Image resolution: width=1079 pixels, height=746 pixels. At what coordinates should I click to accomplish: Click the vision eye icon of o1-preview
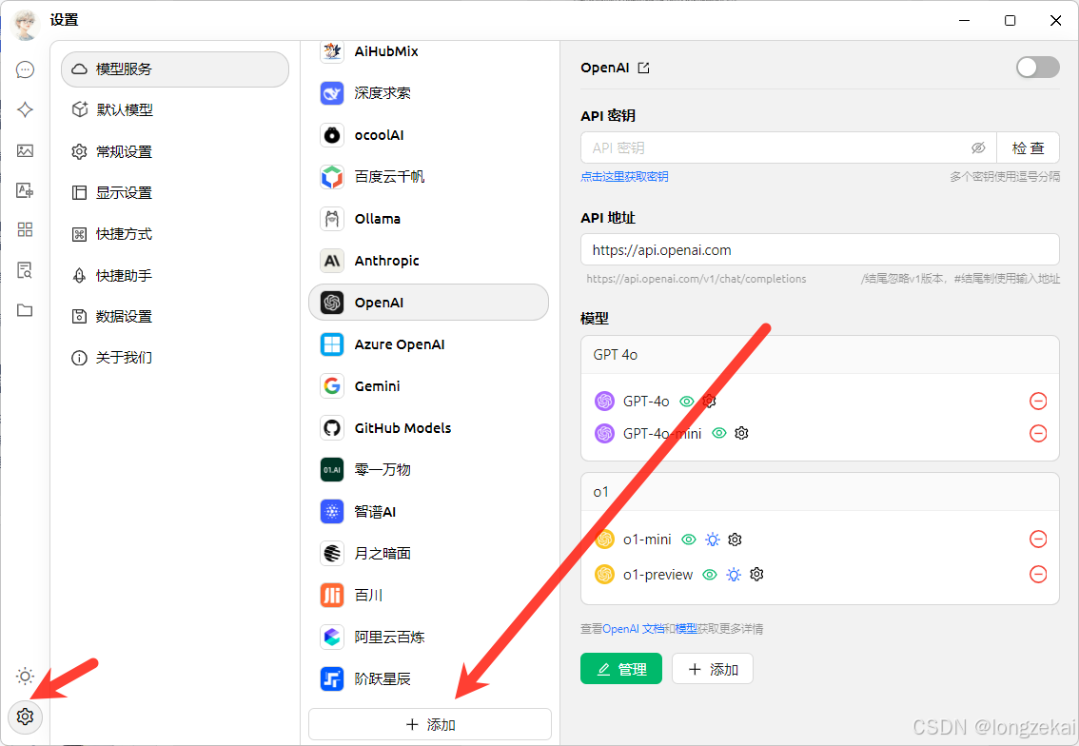click(x=710, y=574)
